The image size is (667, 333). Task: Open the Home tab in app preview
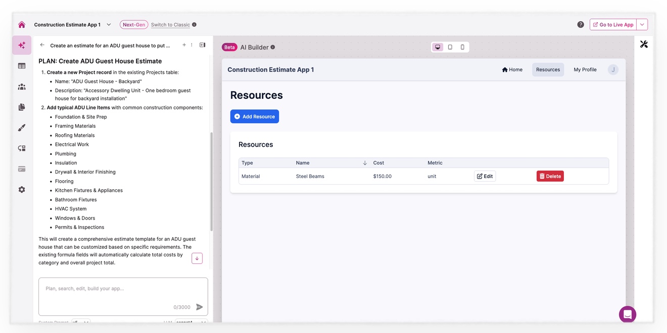click(x=512, y=70)
